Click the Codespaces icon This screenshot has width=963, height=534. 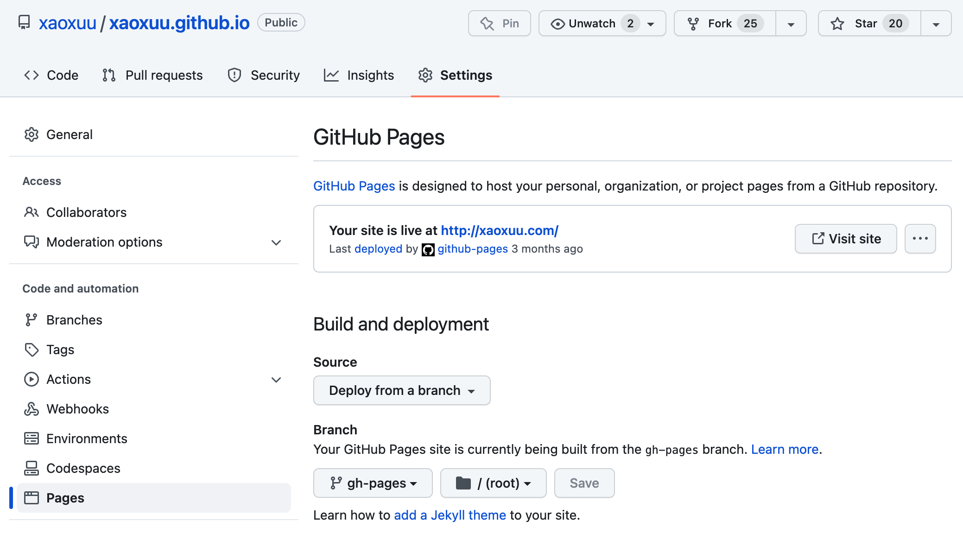click(32, 468)
